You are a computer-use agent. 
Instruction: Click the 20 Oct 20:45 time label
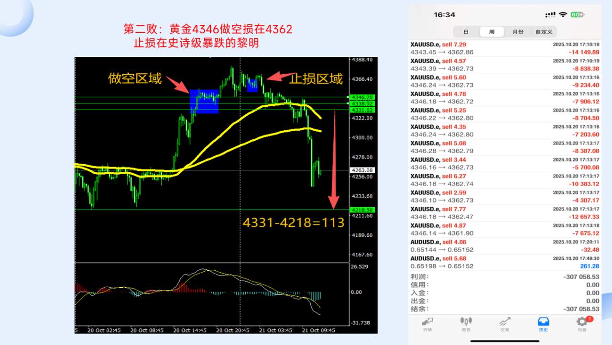coord(232,330)
